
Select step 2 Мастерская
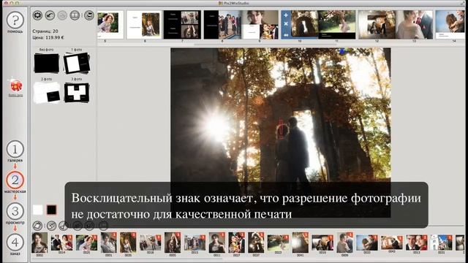coord(15,180)
